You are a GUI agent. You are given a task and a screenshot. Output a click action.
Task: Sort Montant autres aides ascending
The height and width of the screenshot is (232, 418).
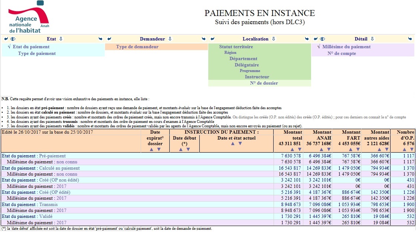[x=379, y=150]
